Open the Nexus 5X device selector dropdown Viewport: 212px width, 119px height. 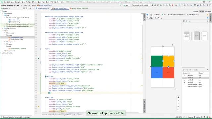pyautogui.click(x=141, y=5)
